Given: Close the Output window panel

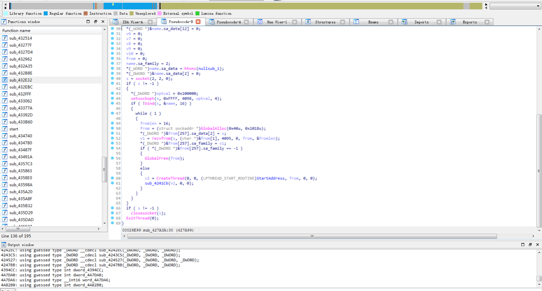Looking at the screenshot, I should [537, 244].
